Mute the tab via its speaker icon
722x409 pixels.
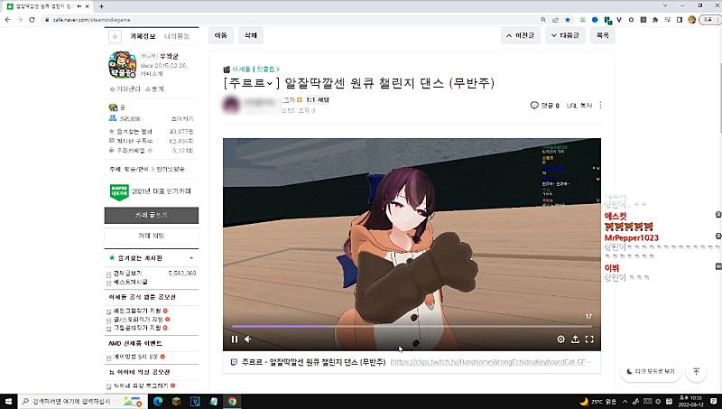79,6
